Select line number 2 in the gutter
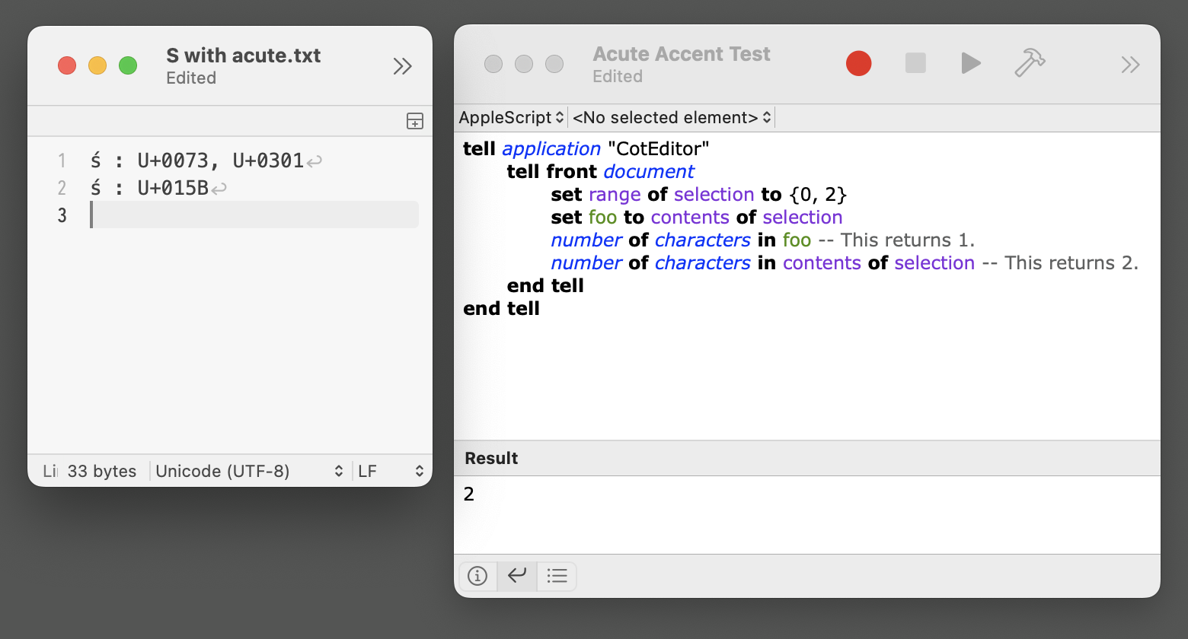 (62, 188)
